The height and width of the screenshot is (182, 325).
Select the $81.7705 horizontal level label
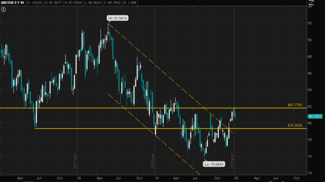point(295,105)
